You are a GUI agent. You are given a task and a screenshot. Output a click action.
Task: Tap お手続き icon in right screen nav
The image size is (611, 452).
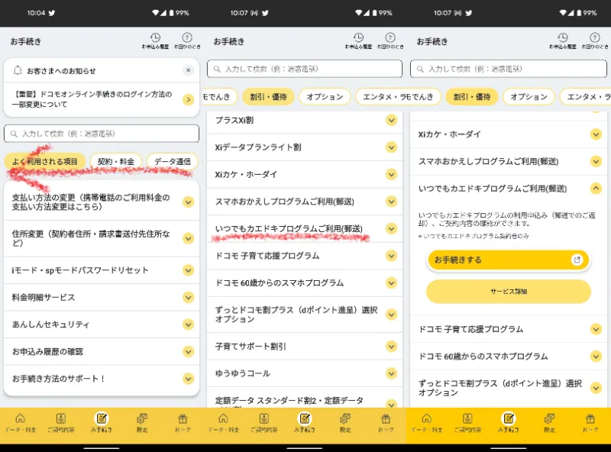click(509, 423)
